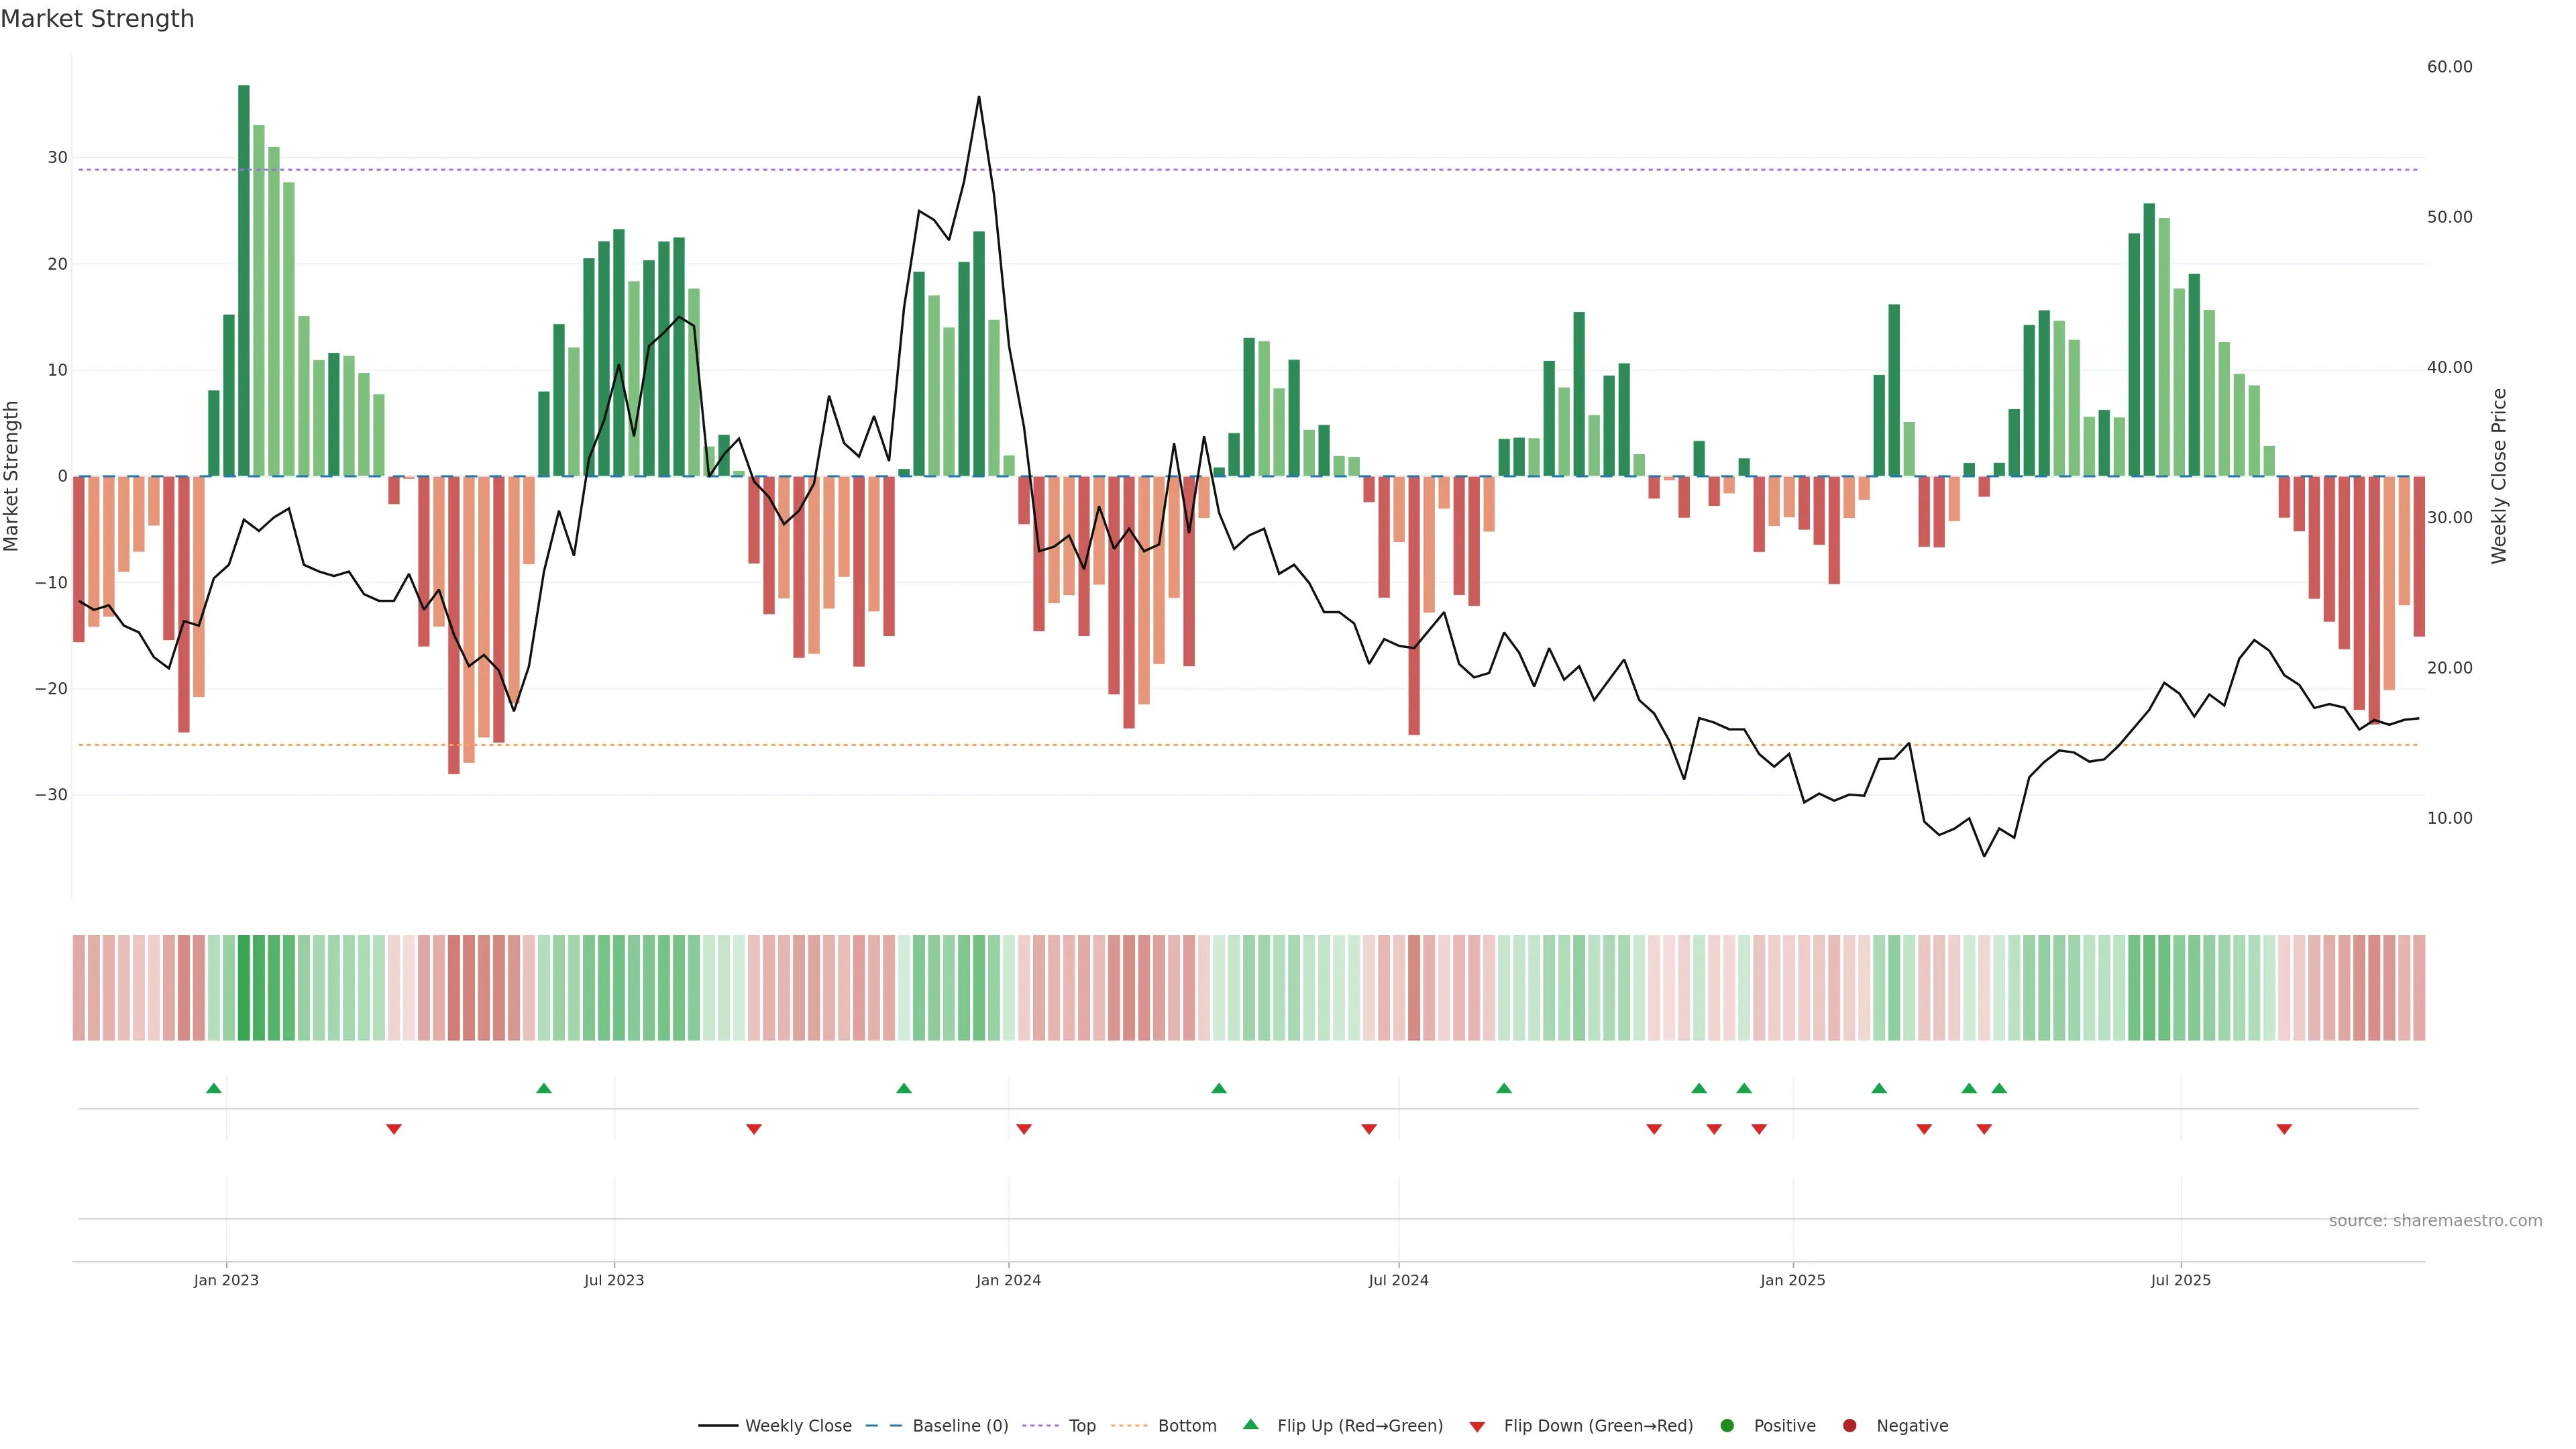
Task: Click the last red flip-down marker after Jul 2025
Action: 2284,1129
